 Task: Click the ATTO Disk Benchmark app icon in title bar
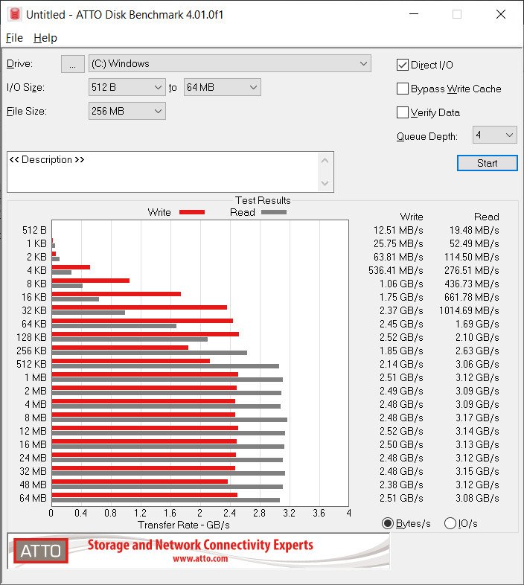[x=15, y=14]
